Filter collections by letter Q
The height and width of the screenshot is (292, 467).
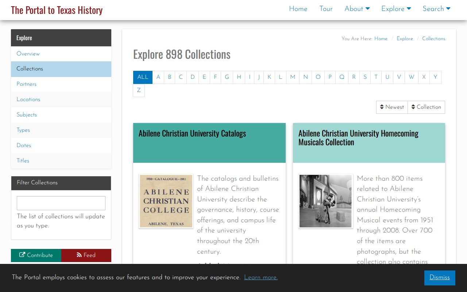(341, 77)
